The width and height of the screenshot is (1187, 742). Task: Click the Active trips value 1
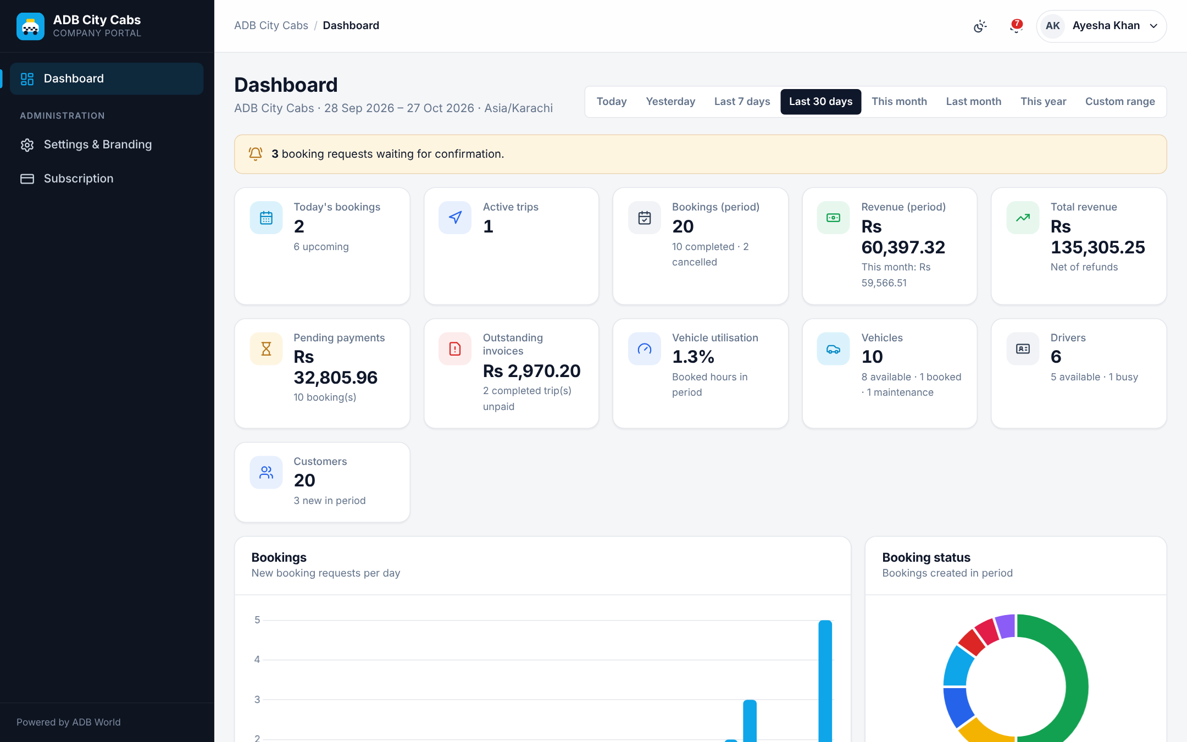point(488,226)
